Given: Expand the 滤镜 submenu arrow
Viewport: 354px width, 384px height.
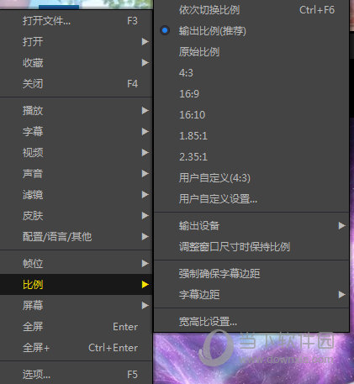Looking at the screenshot, I should 145,195.
